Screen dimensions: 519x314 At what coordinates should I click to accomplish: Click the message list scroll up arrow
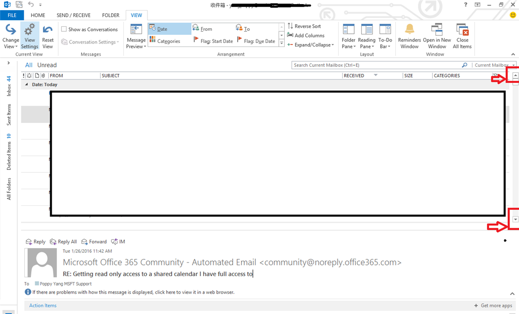coord(515,76)
